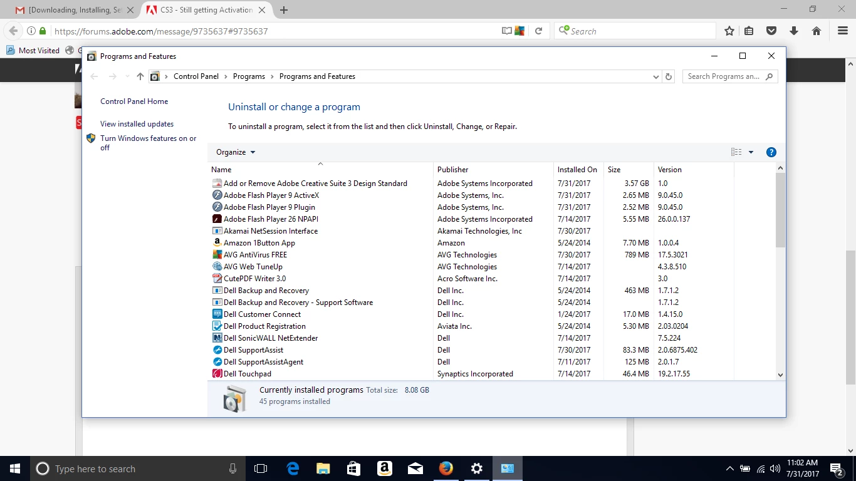The height and width of the screenshot is (481, 856).
Task: Click the Adobe Creative Suite 3 program icon
Action: [x=217, y=184]
